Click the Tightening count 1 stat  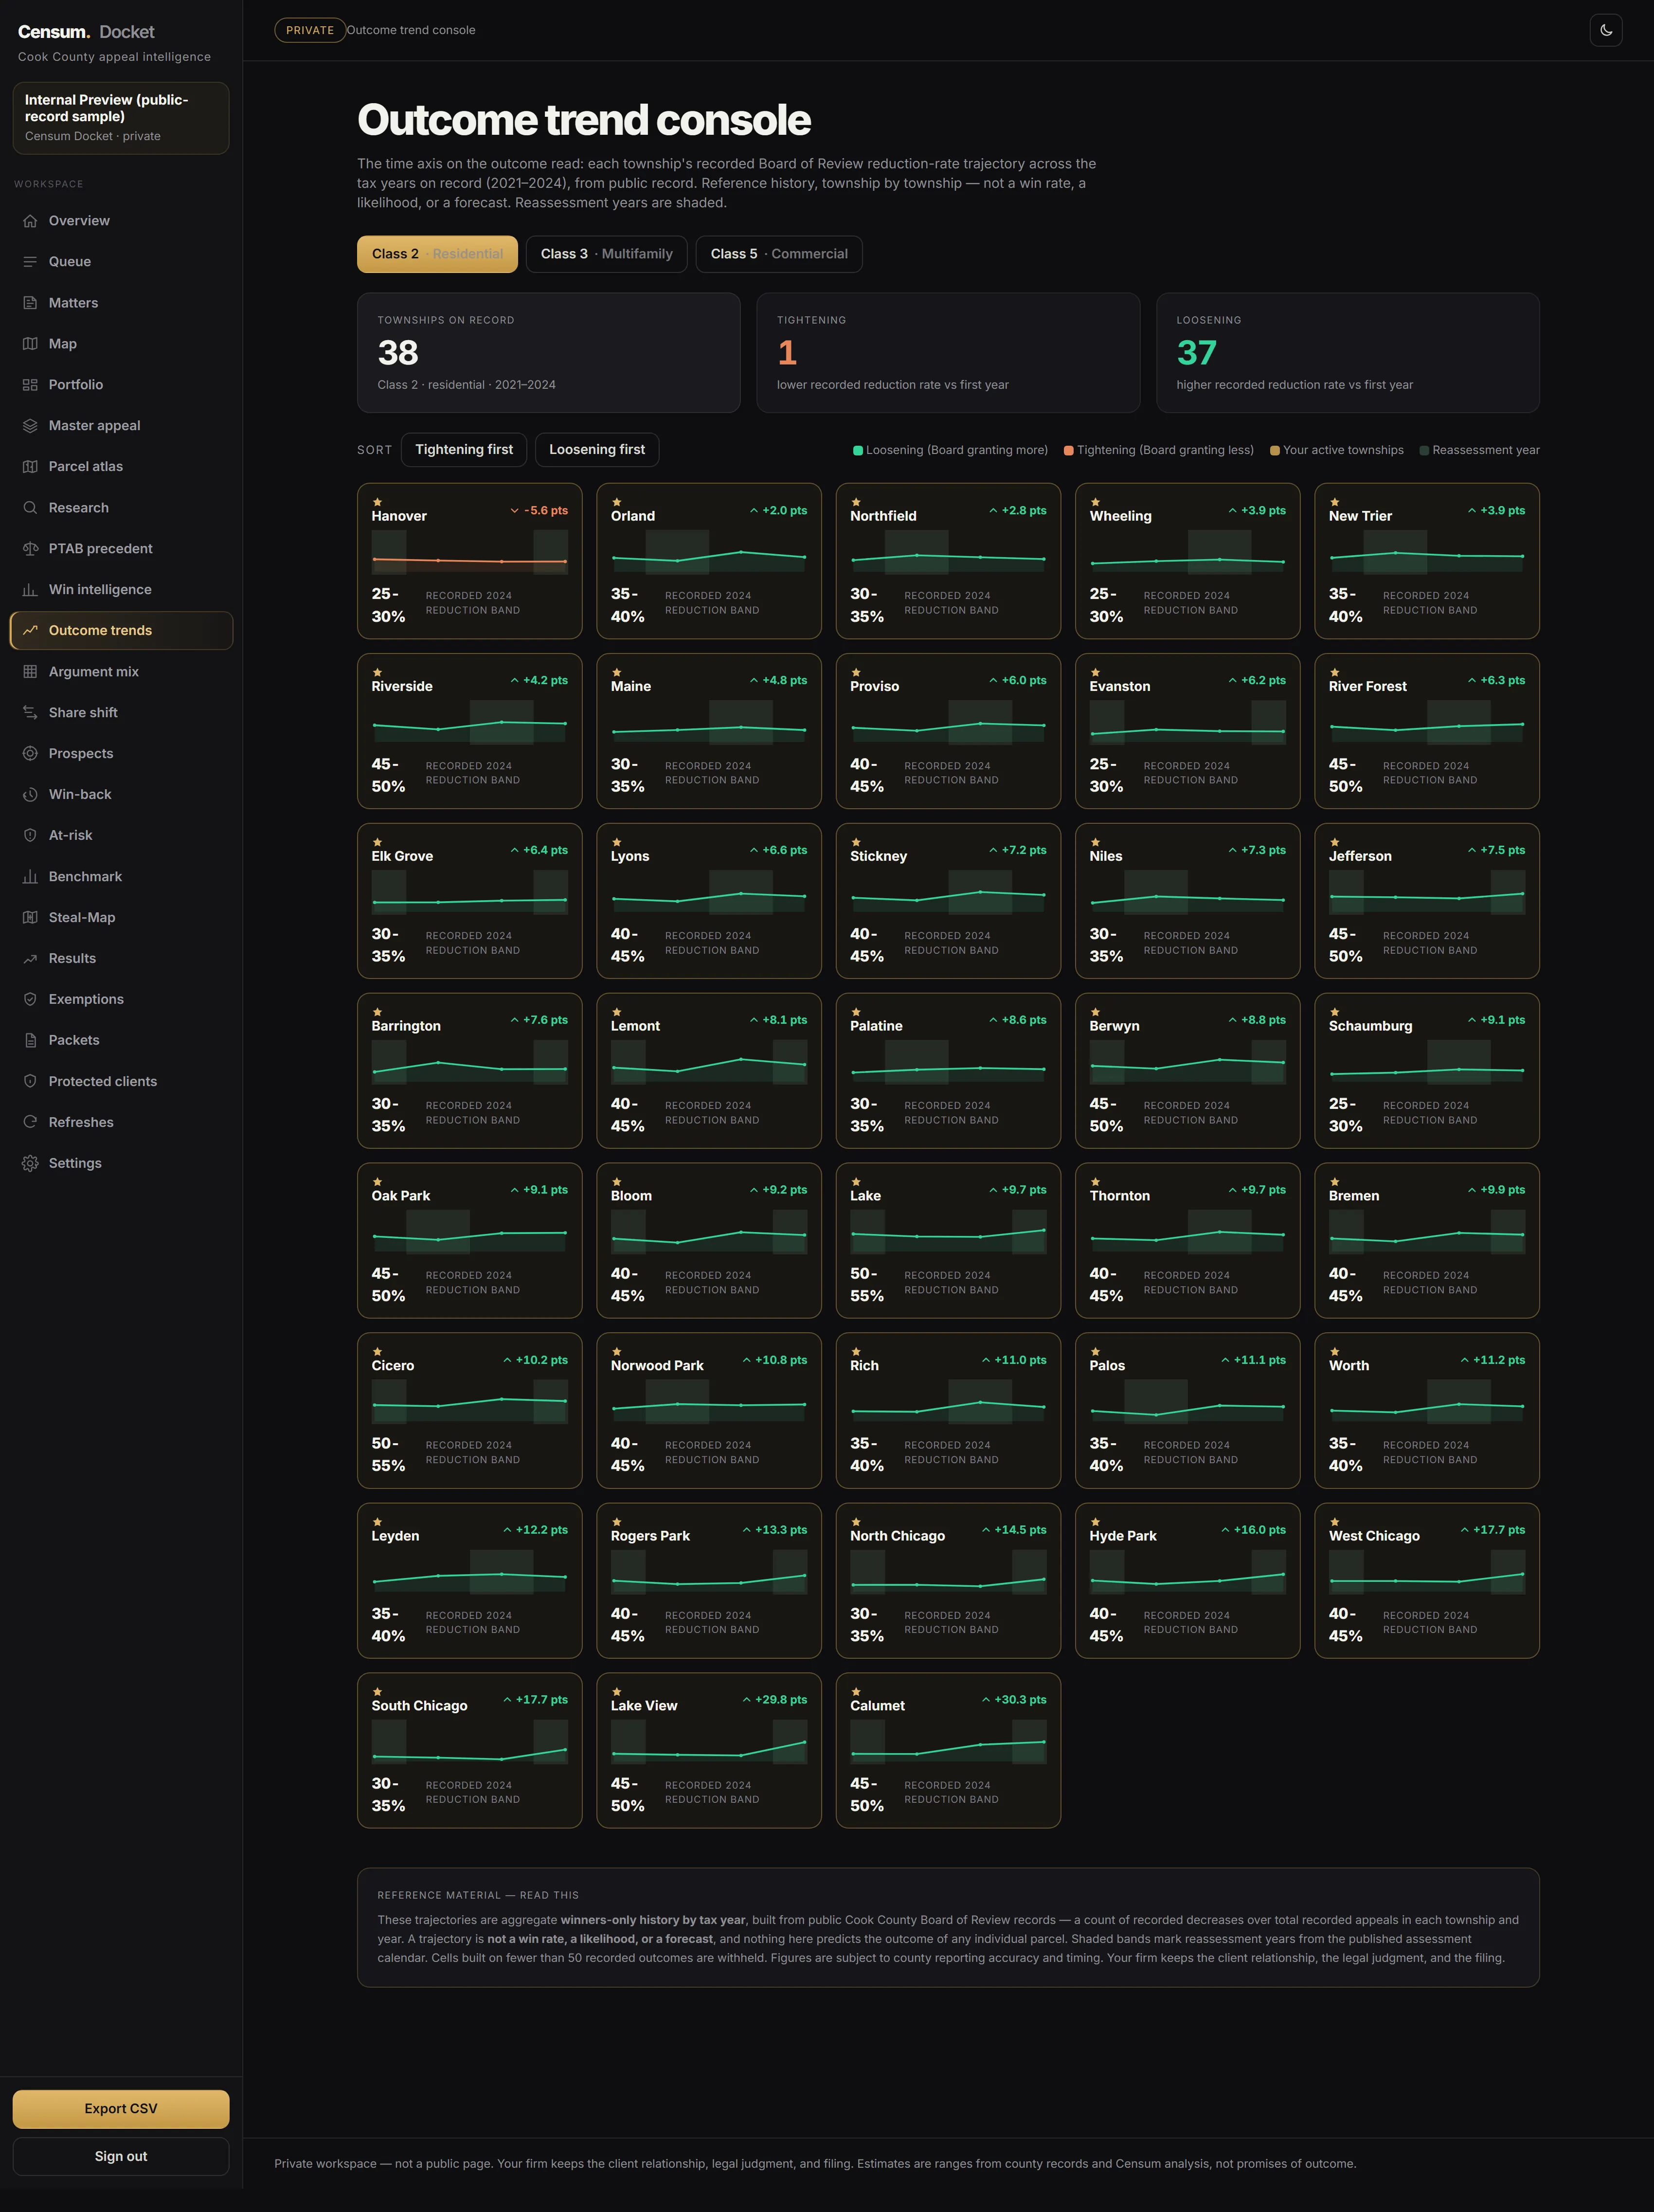click(x=787, y=353)
